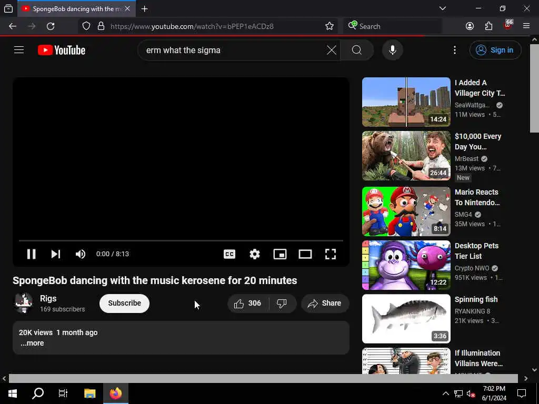Open Firefox account icon

pyautogui.click(x=470, y=26)
